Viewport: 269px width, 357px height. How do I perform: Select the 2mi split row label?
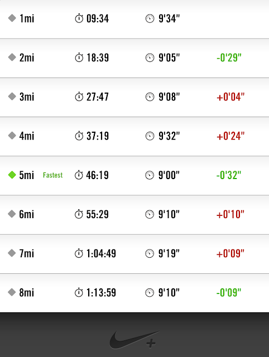click(x=27, y=57)
